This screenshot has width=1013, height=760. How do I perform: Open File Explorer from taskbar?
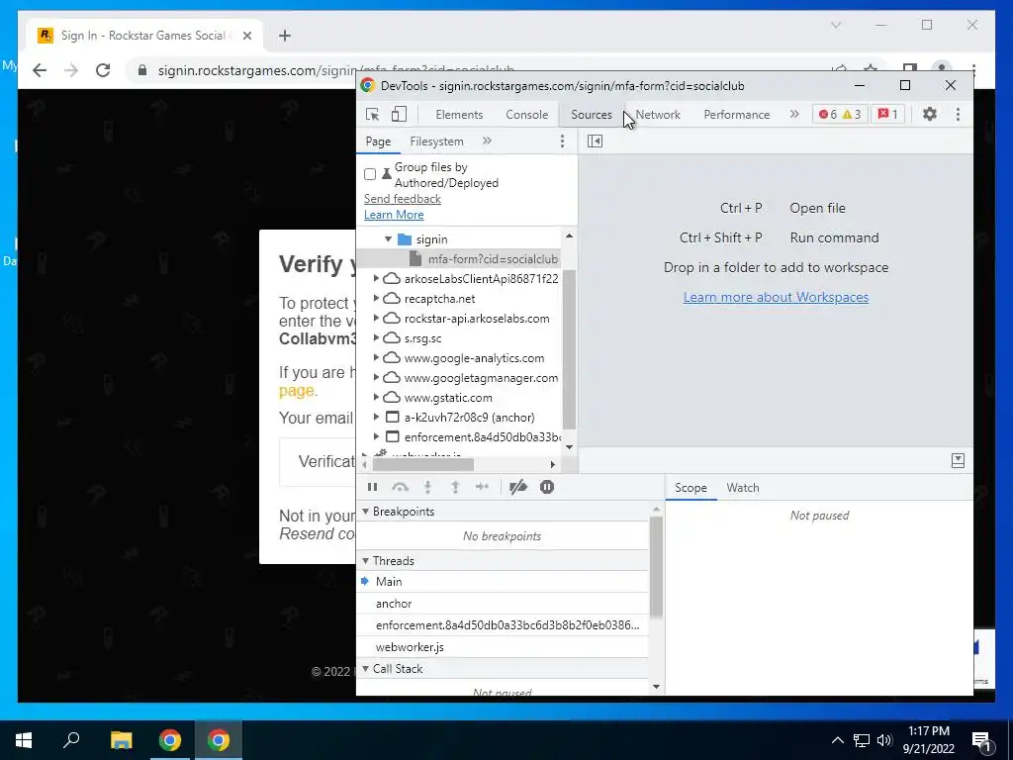tap(121, 740)
